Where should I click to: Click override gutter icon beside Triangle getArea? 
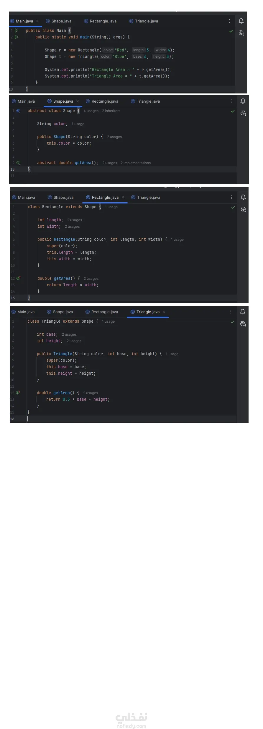click(x=18, y=393)
